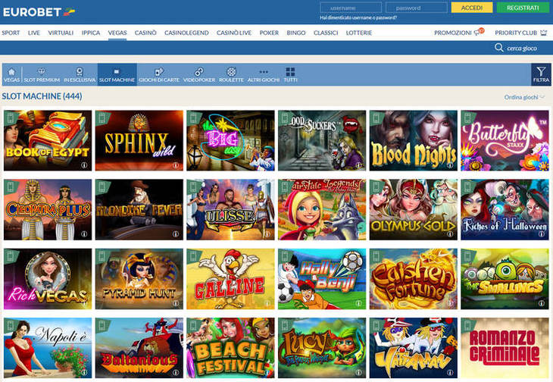Screen dimensions: 553x382
Task: Launch the Rich Vegas slot thumbnail
Action: 48,279
